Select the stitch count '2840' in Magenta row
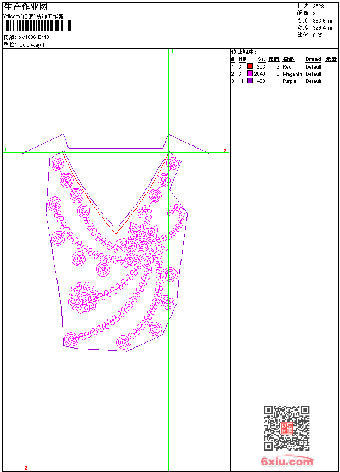 click(259, 74)
